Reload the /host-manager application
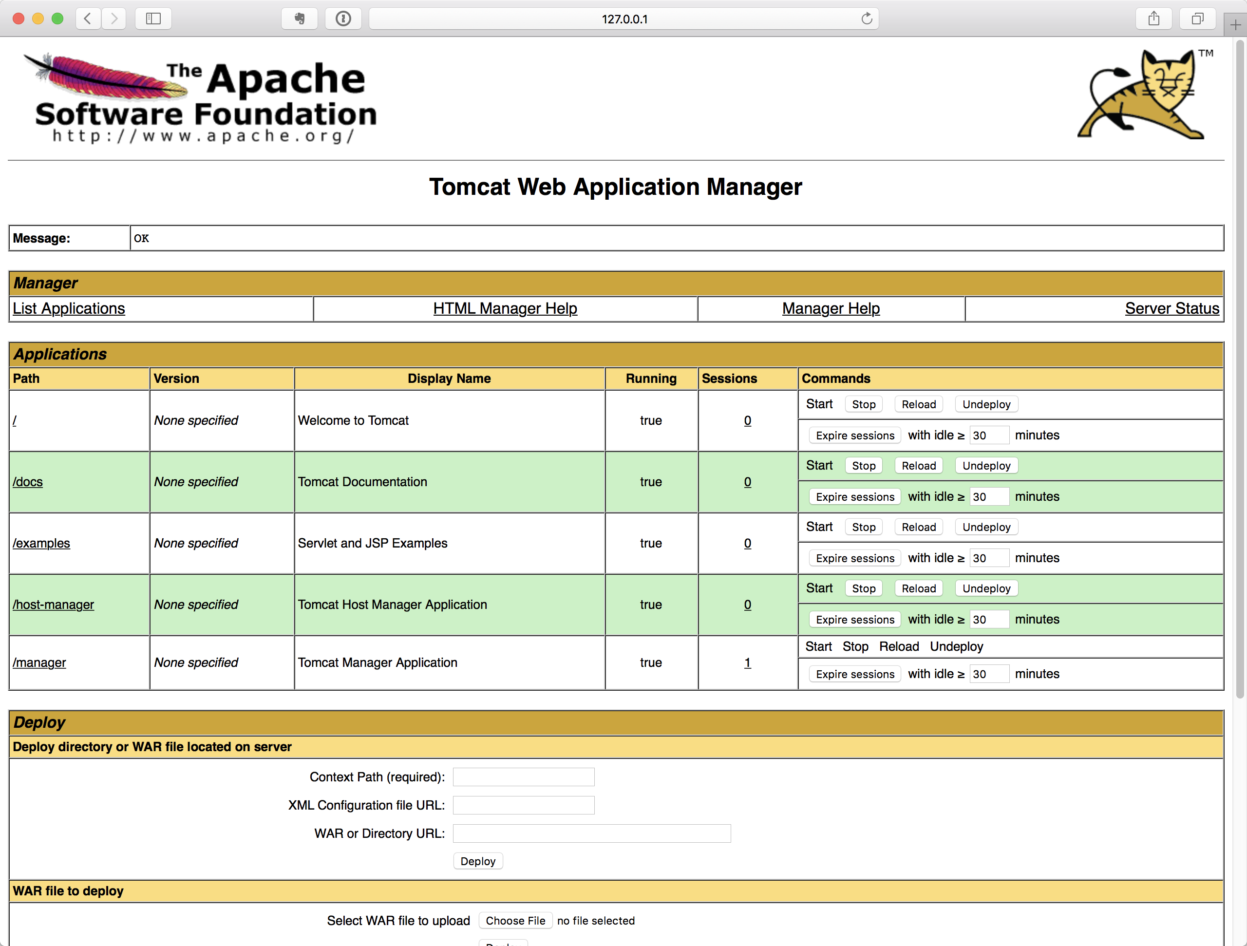The height and width of the screenshot is (946, 1247). click(x=918, y=588)
